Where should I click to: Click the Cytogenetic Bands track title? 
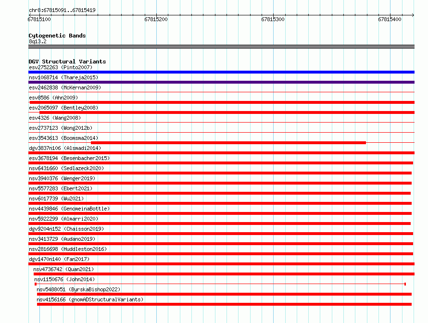(x=57, y=36)
